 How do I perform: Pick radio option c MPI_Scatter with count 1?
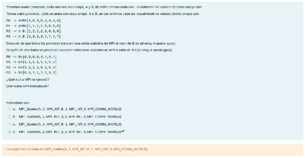click(10, 124)
